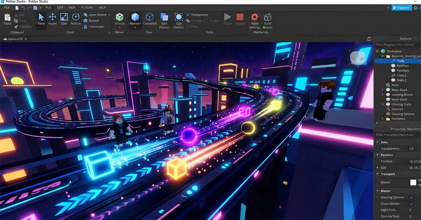Click the white Bloom color swatch
421x220 pixels.
click(x=413, y=183)
